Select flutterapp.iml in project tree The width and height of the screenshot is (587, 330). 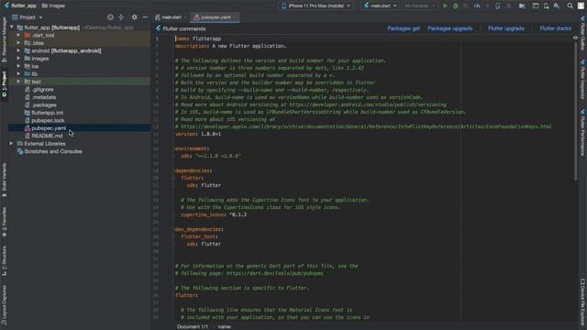pyautogui.click(x=47, y=113)
